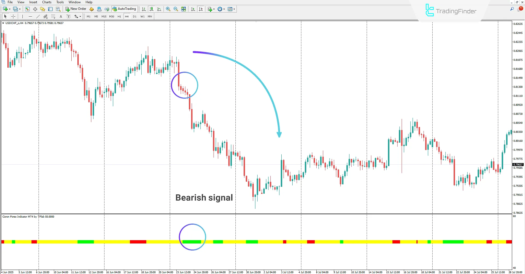Switch chart to line chart mode
The width and height of the screenshot is (525, 274).
tap(159, 9)
